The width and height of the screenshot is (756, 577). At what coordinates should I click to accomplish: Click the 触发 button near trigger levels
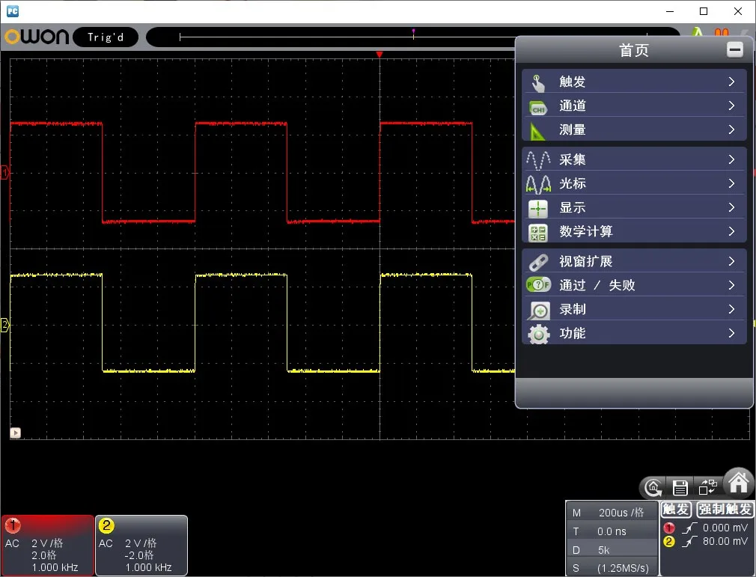[x=676, y=509]
